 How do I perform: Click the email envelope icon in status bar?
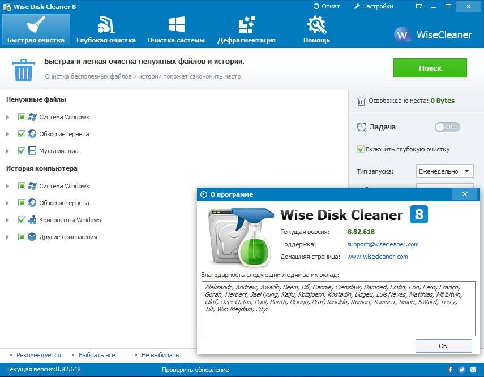pos(473,370)
